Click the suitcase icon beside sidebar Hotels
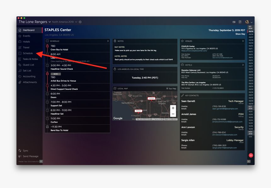Screen dimensions: 271x188 coord(20,42)
